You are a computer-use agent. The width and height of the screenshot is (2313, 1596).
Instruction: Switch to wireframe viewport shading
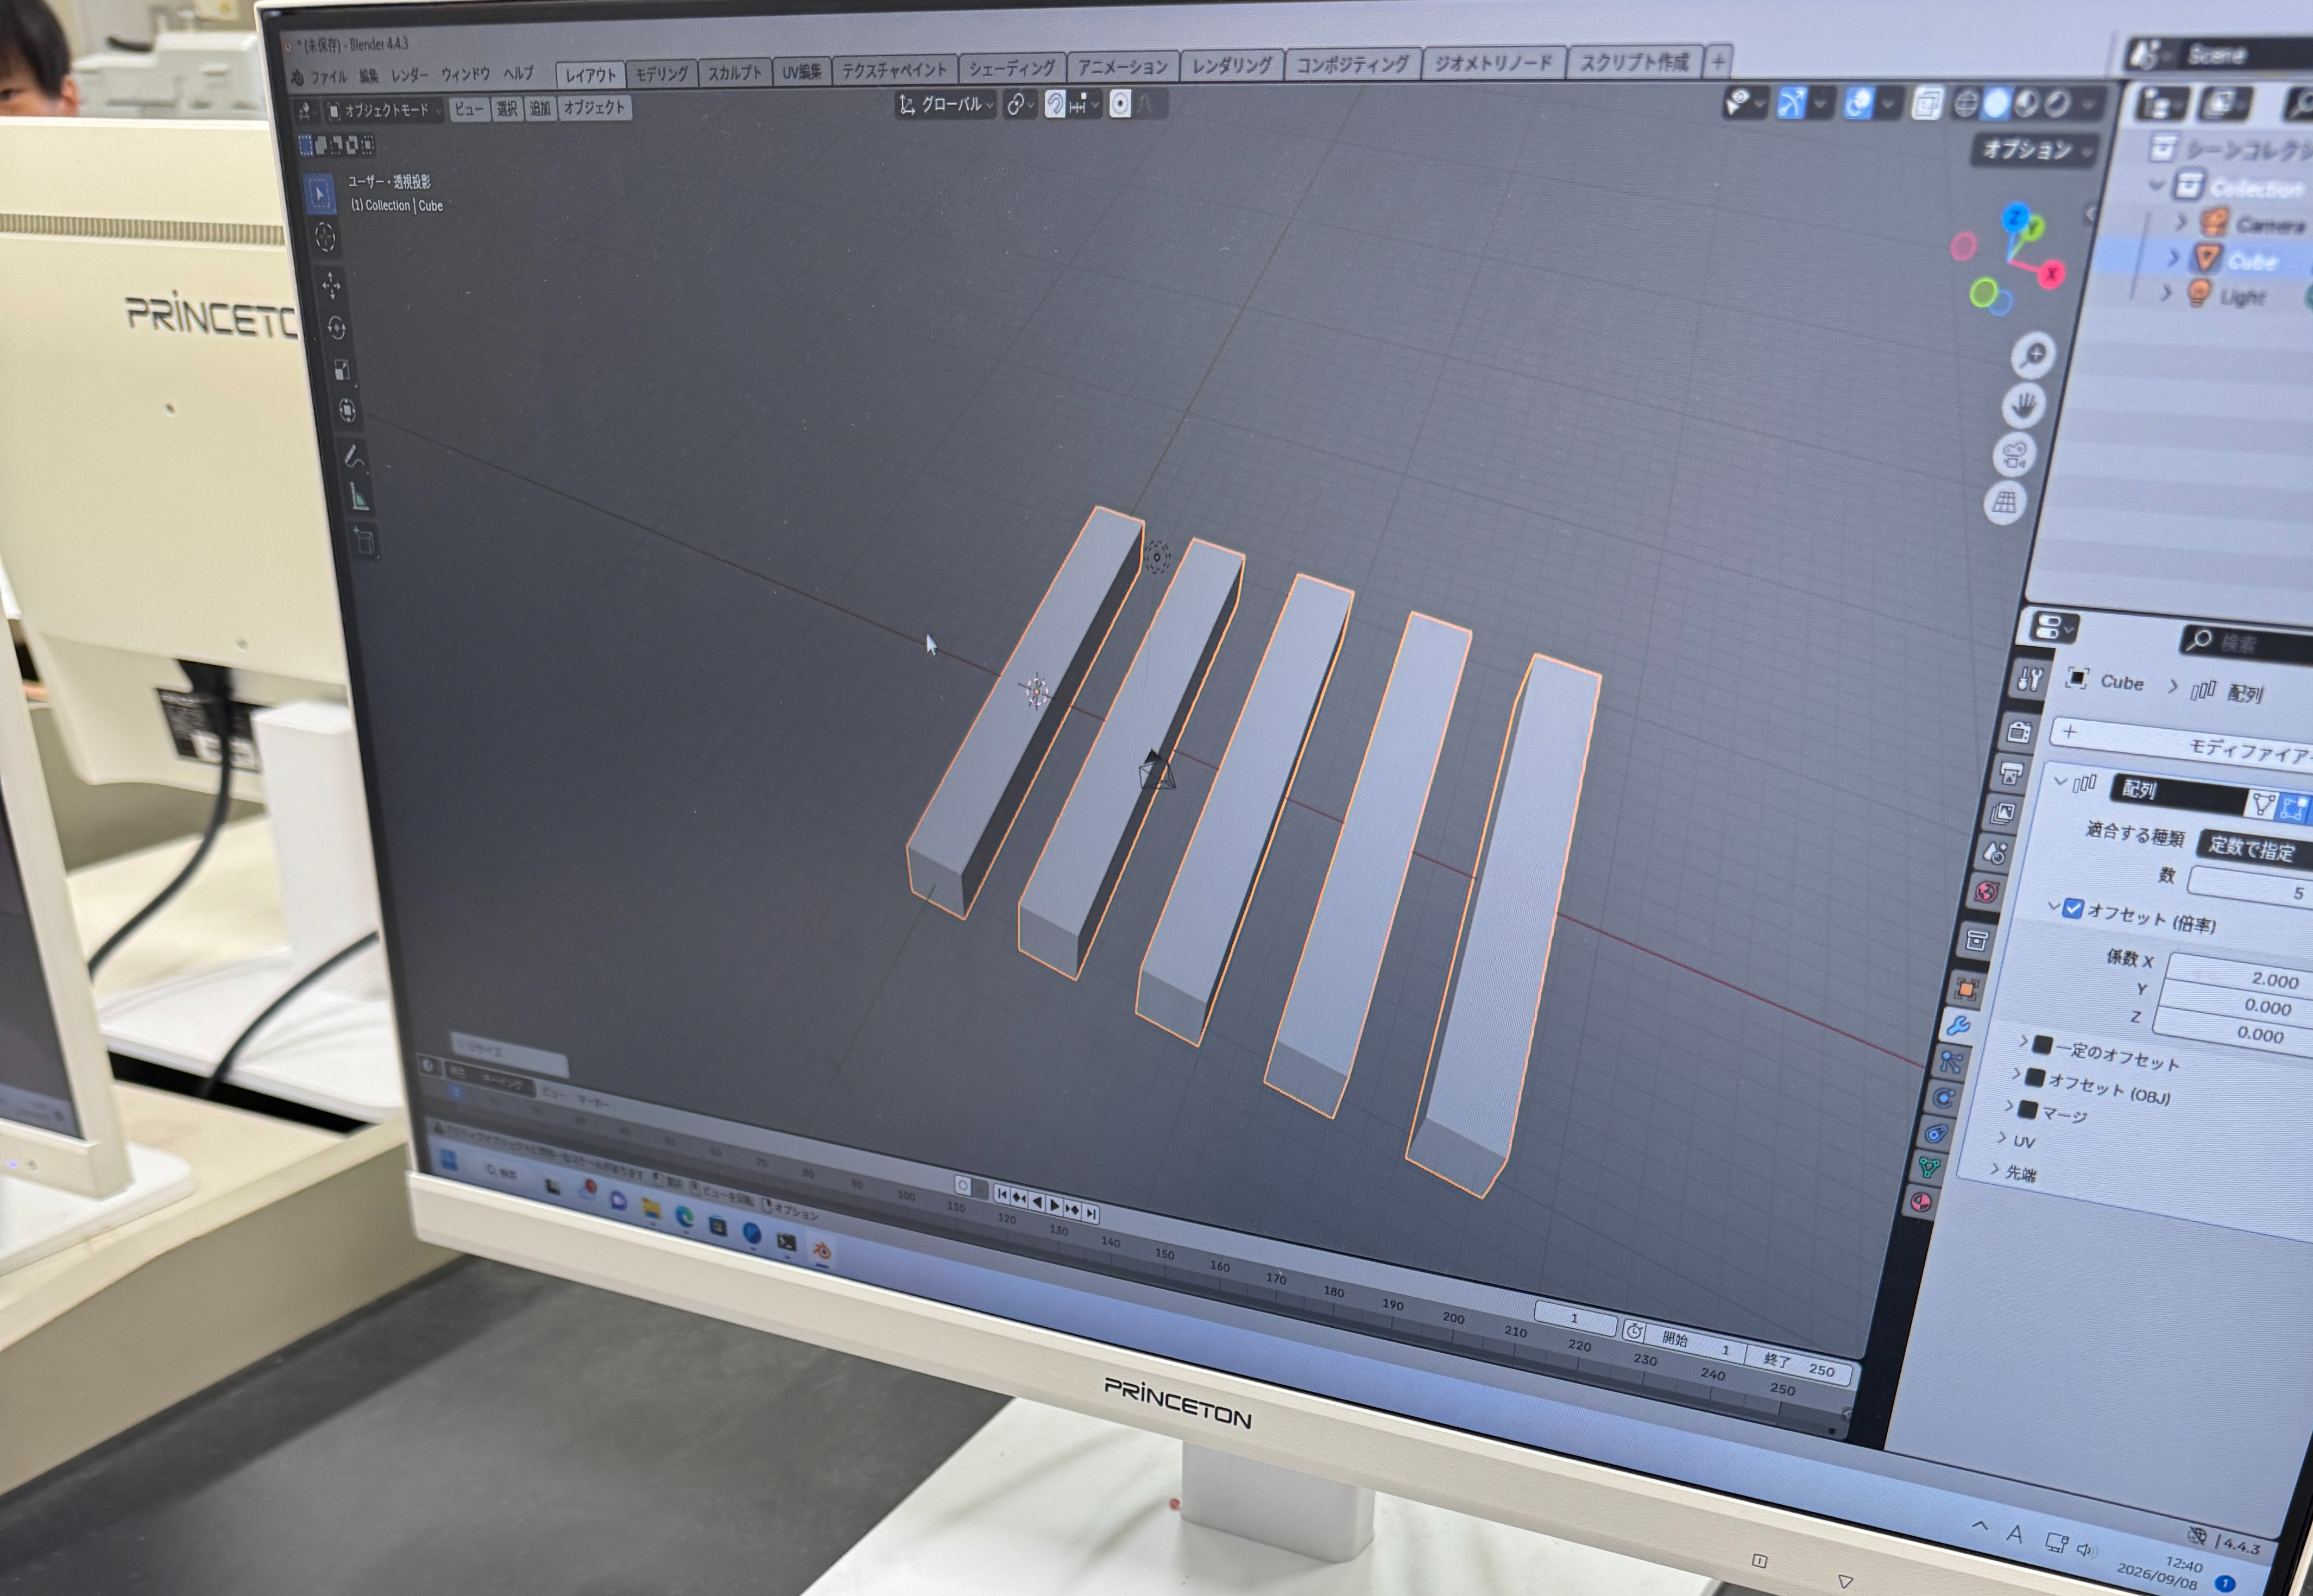tap(1966, 103)
